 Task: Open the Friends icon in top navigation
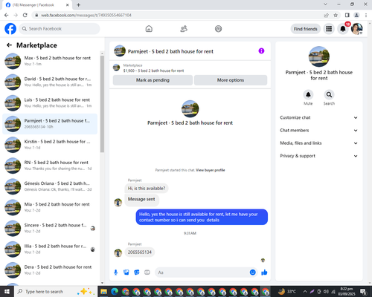click(x=184, y=29)
